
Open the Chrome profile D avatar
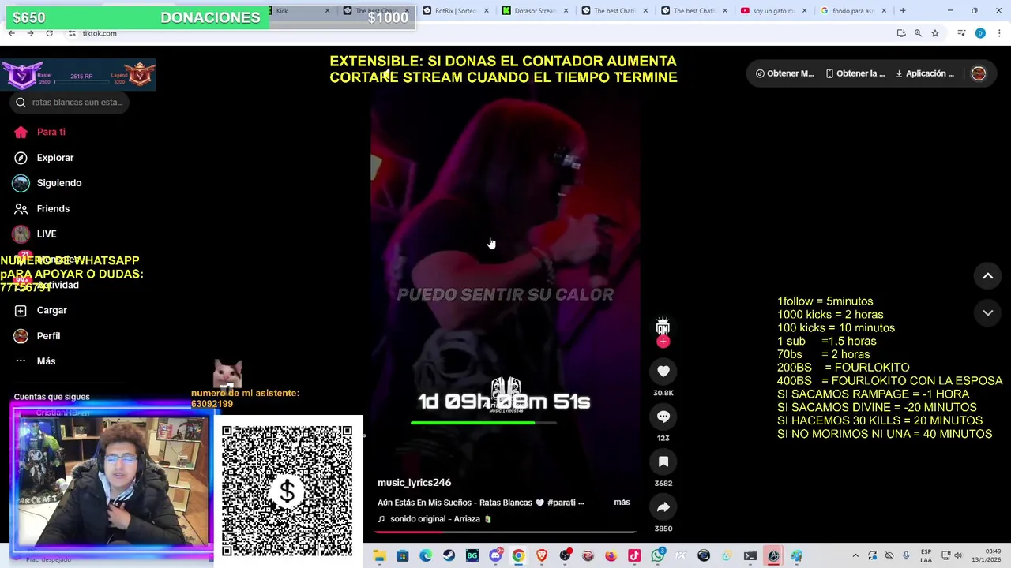[x=980, y=33]
